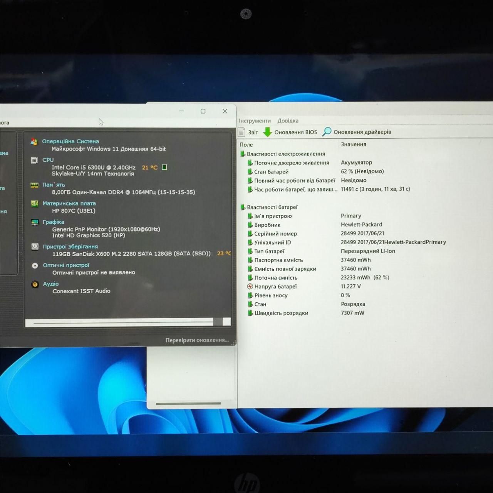This screenshot has height=493, width=493.
Task: Open the Пам'ять section link
Action: (54, 185)
